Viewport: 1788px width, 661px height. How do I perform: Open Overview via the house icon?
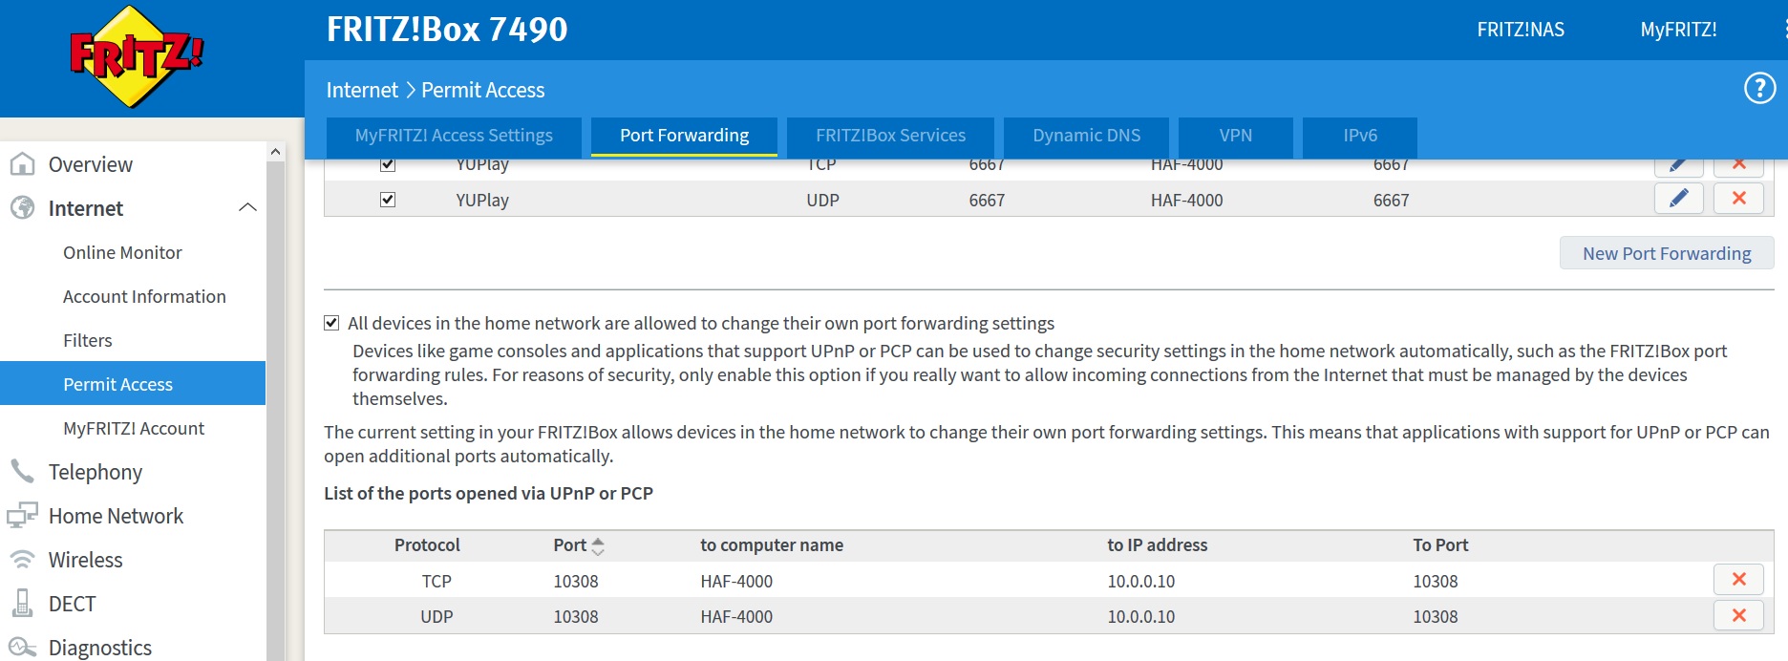point(22,164)
